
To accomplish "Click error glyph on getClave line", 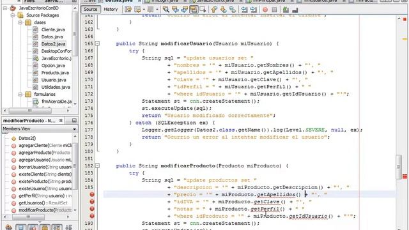I will point(92,202).
